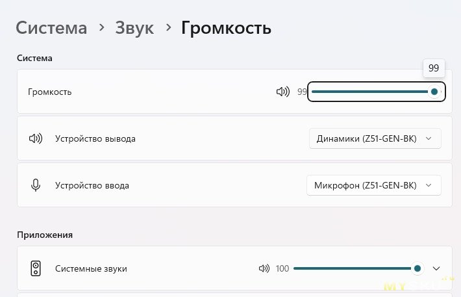Click the Устройство вывода speaker icon
The width and height of the screenshot is (461, 297).
click(35, 138)
